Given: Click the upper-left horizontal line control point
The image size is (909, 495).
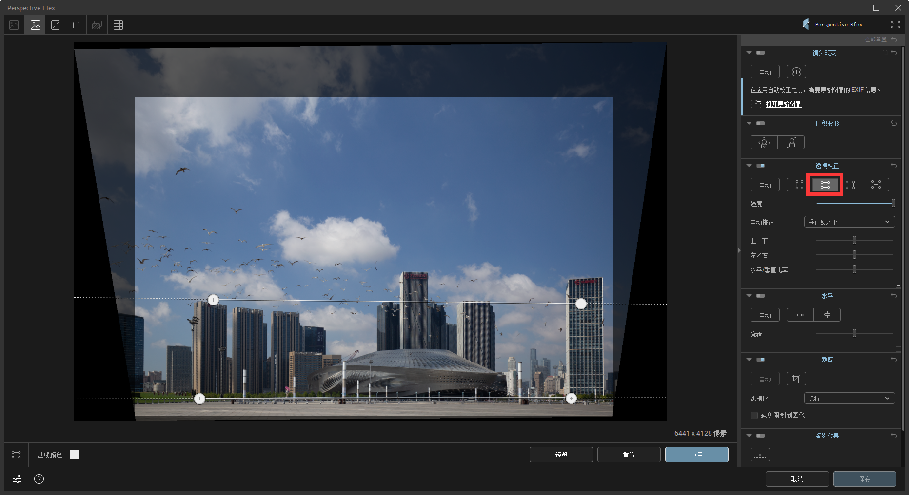Looking at the screenshot, I should [x=213, y=300].
